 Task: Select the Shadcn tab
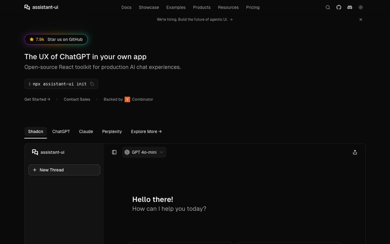[x=35, y=132]
